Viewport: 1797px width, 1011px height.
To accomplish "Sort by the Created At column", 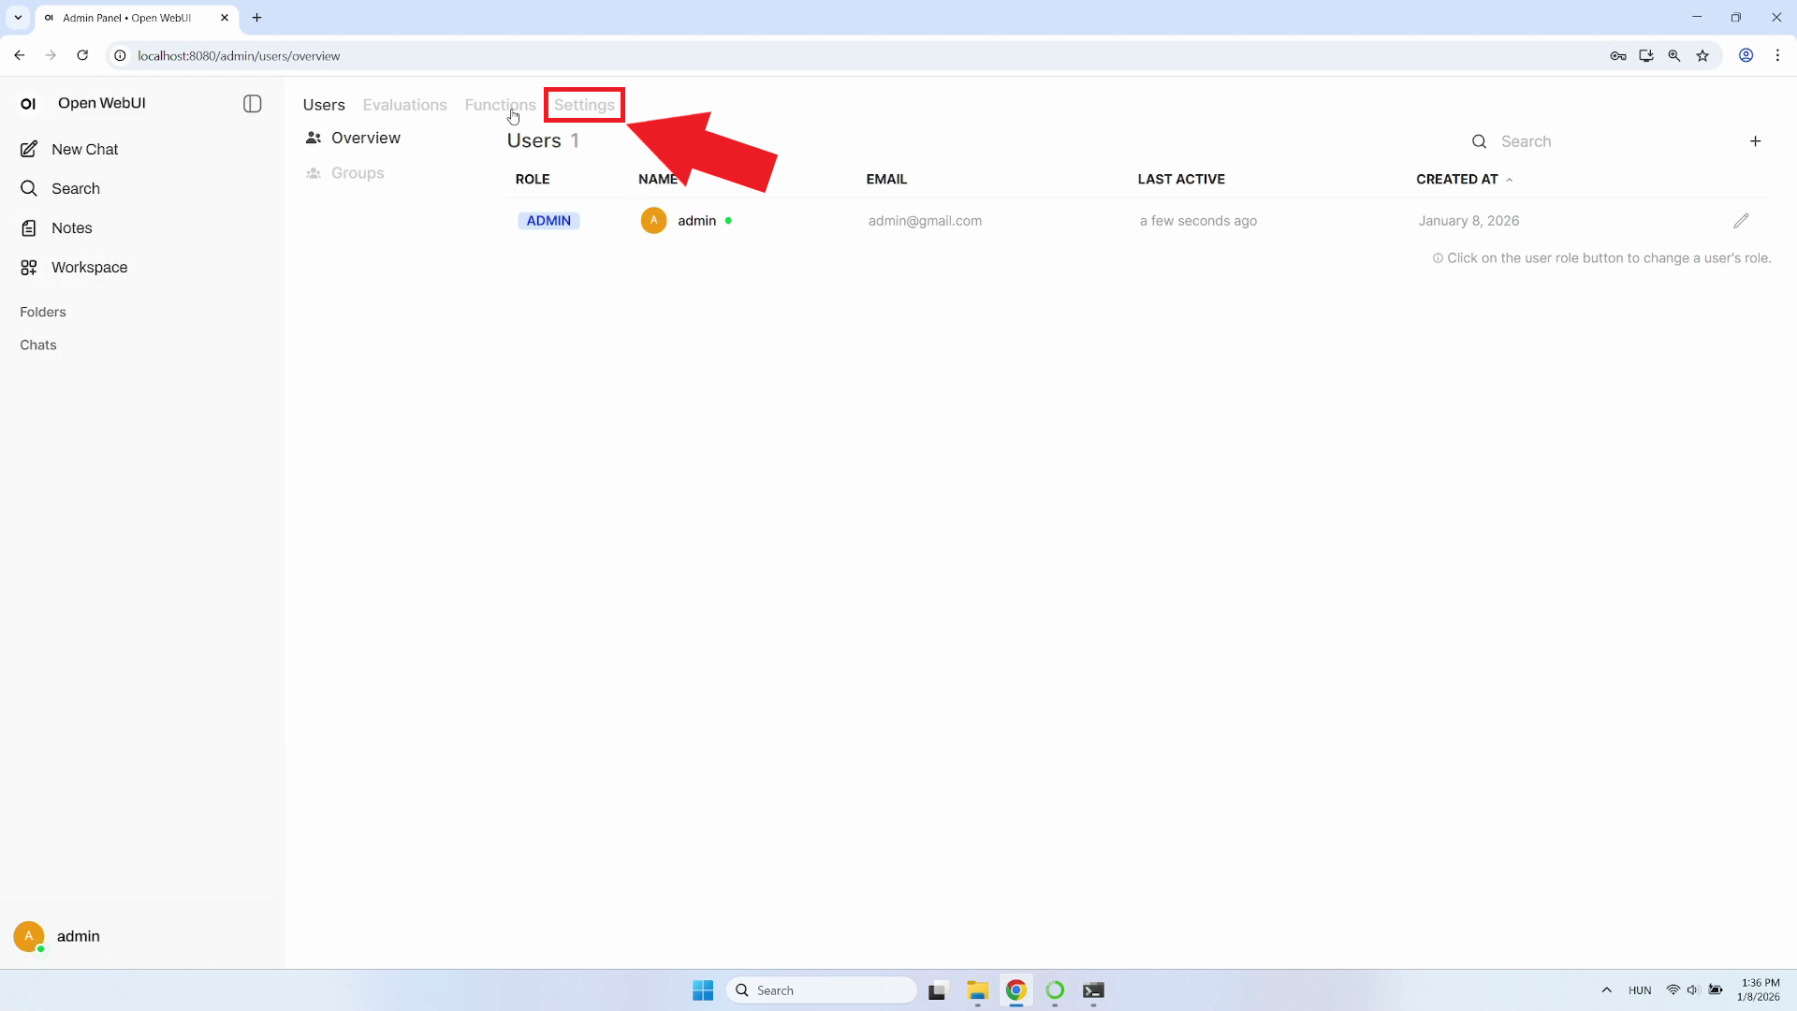I will point(1456,179).
